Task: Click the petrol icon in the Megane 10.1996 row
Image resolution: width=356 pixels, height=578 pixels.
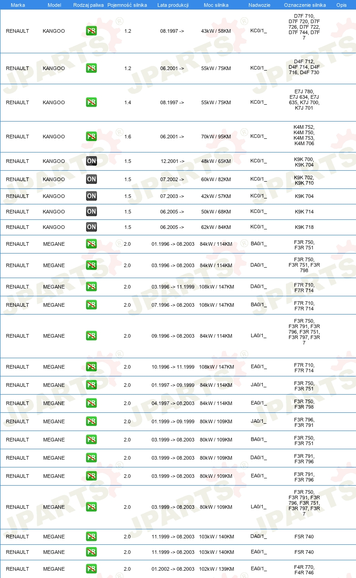Action: coord(92,367)
